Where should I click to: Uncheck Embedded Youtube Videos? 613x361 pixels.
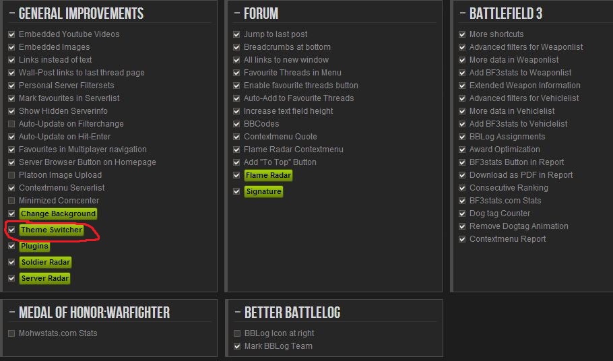(11, 34)
